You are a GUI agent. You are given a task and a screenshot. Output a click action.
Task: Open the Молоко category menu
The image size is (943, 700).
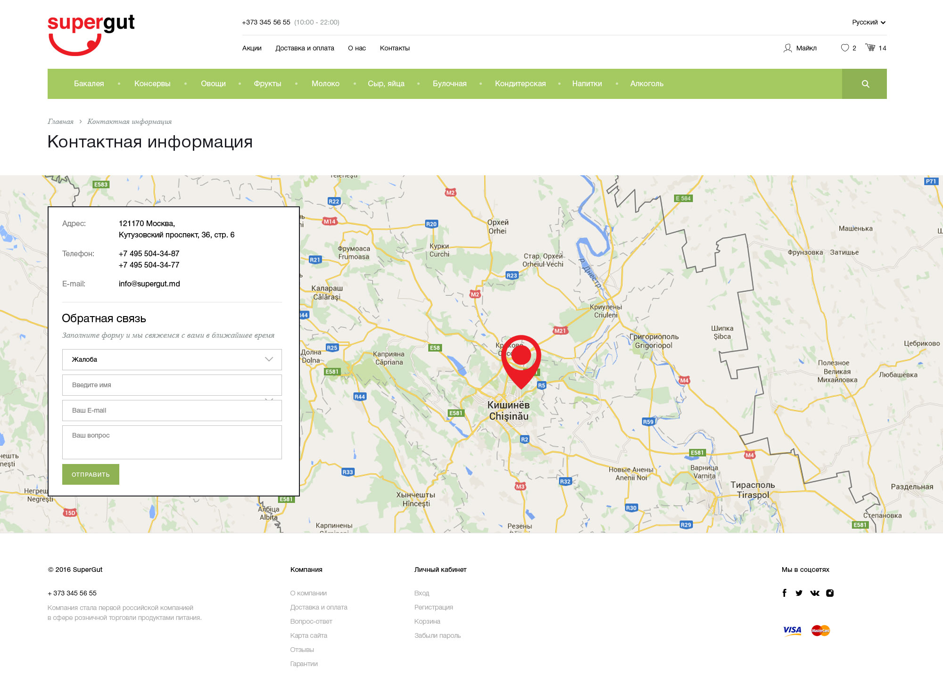pyautogui.click(x=325, y=84)
